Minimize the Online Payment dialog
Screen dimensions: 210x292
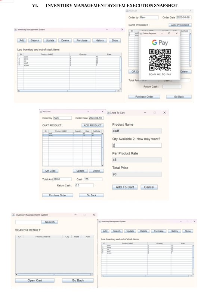162,33
